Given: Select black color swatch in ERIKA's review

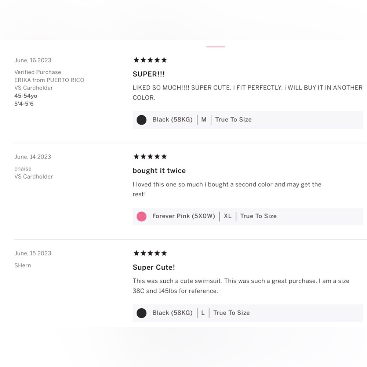Looking at the screenshot, I should pos(141,120).
